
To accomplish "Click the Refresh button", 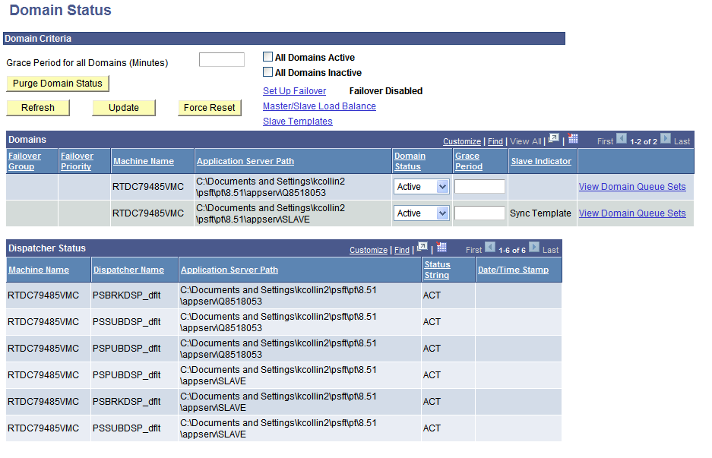I will pos(38,108).
